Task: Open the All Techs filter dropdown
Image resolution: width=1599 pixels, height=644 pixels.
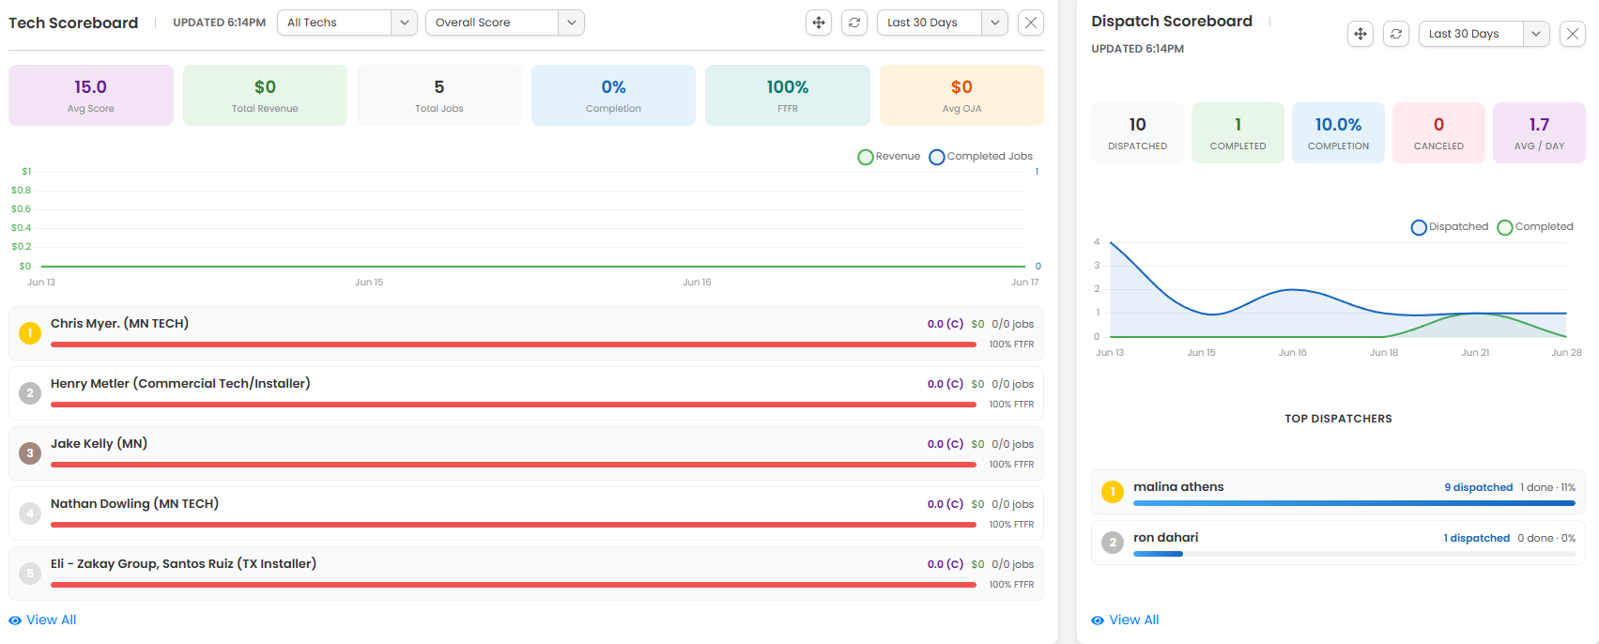Action: [347, 23]
